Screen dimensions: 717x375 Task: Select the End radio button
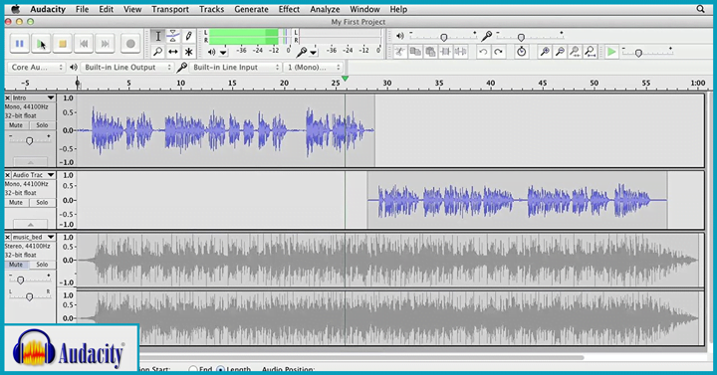click(x=193, y=369)
